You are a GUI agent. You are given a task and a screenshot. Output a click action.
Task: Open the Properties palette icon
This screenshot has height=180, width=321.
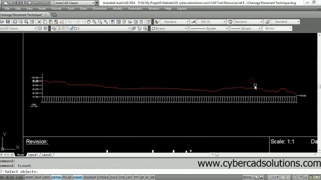point(112,21)
